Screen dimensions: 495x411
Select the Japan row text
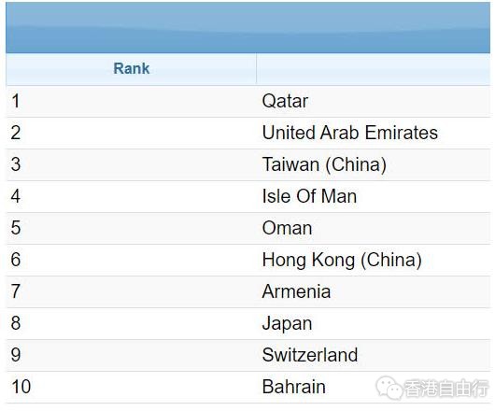tap(287, 323)
